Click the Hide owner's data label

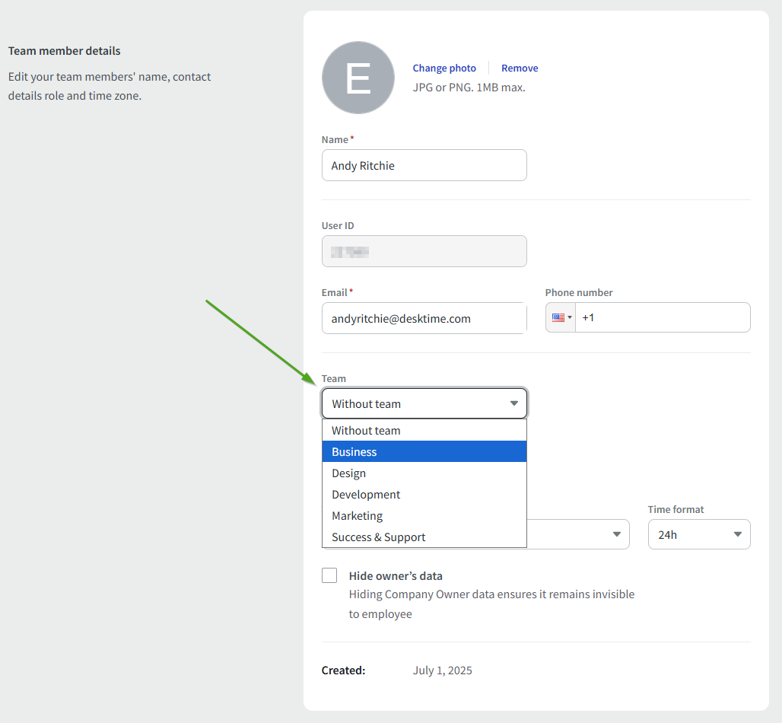396,576
